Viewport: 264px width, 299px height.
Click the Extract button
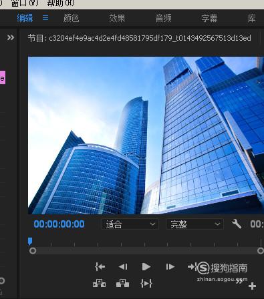click(122, 283)
